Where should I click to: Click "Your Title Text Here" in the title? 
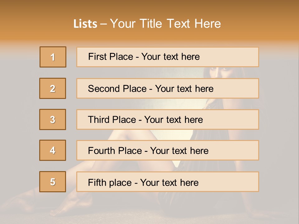coord(165,24)
